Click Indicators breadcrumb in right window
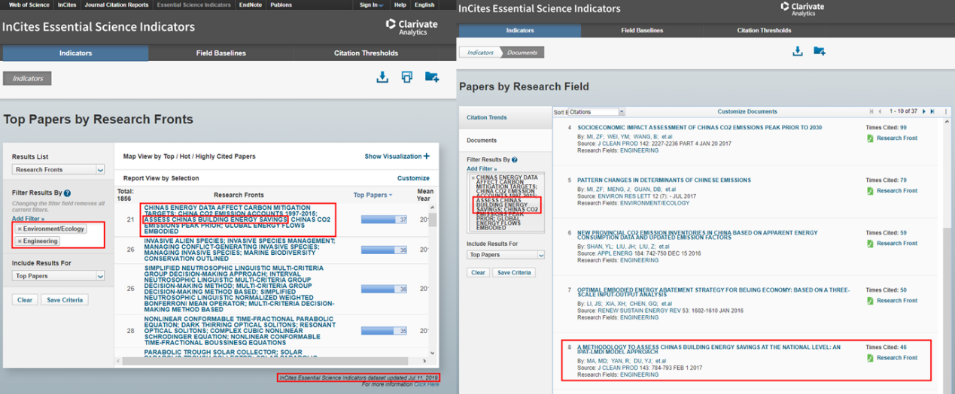The image size is (955, 394). click(480, 53)
